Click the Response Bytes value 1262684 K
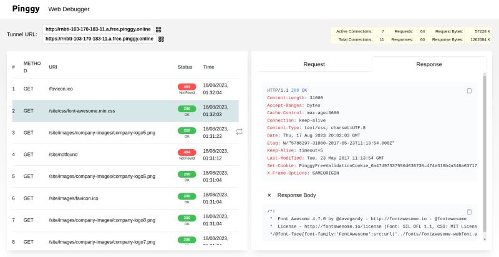Screen dimensions: 499x257 coord(480,40)
